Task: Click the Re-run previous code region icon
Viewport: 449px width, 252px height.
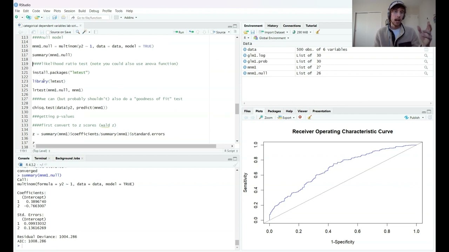Action: pos(191,32)
